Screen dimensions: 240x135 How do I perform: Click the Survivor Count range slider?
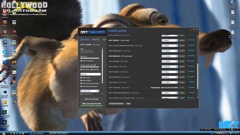click(x=90, y=67)
